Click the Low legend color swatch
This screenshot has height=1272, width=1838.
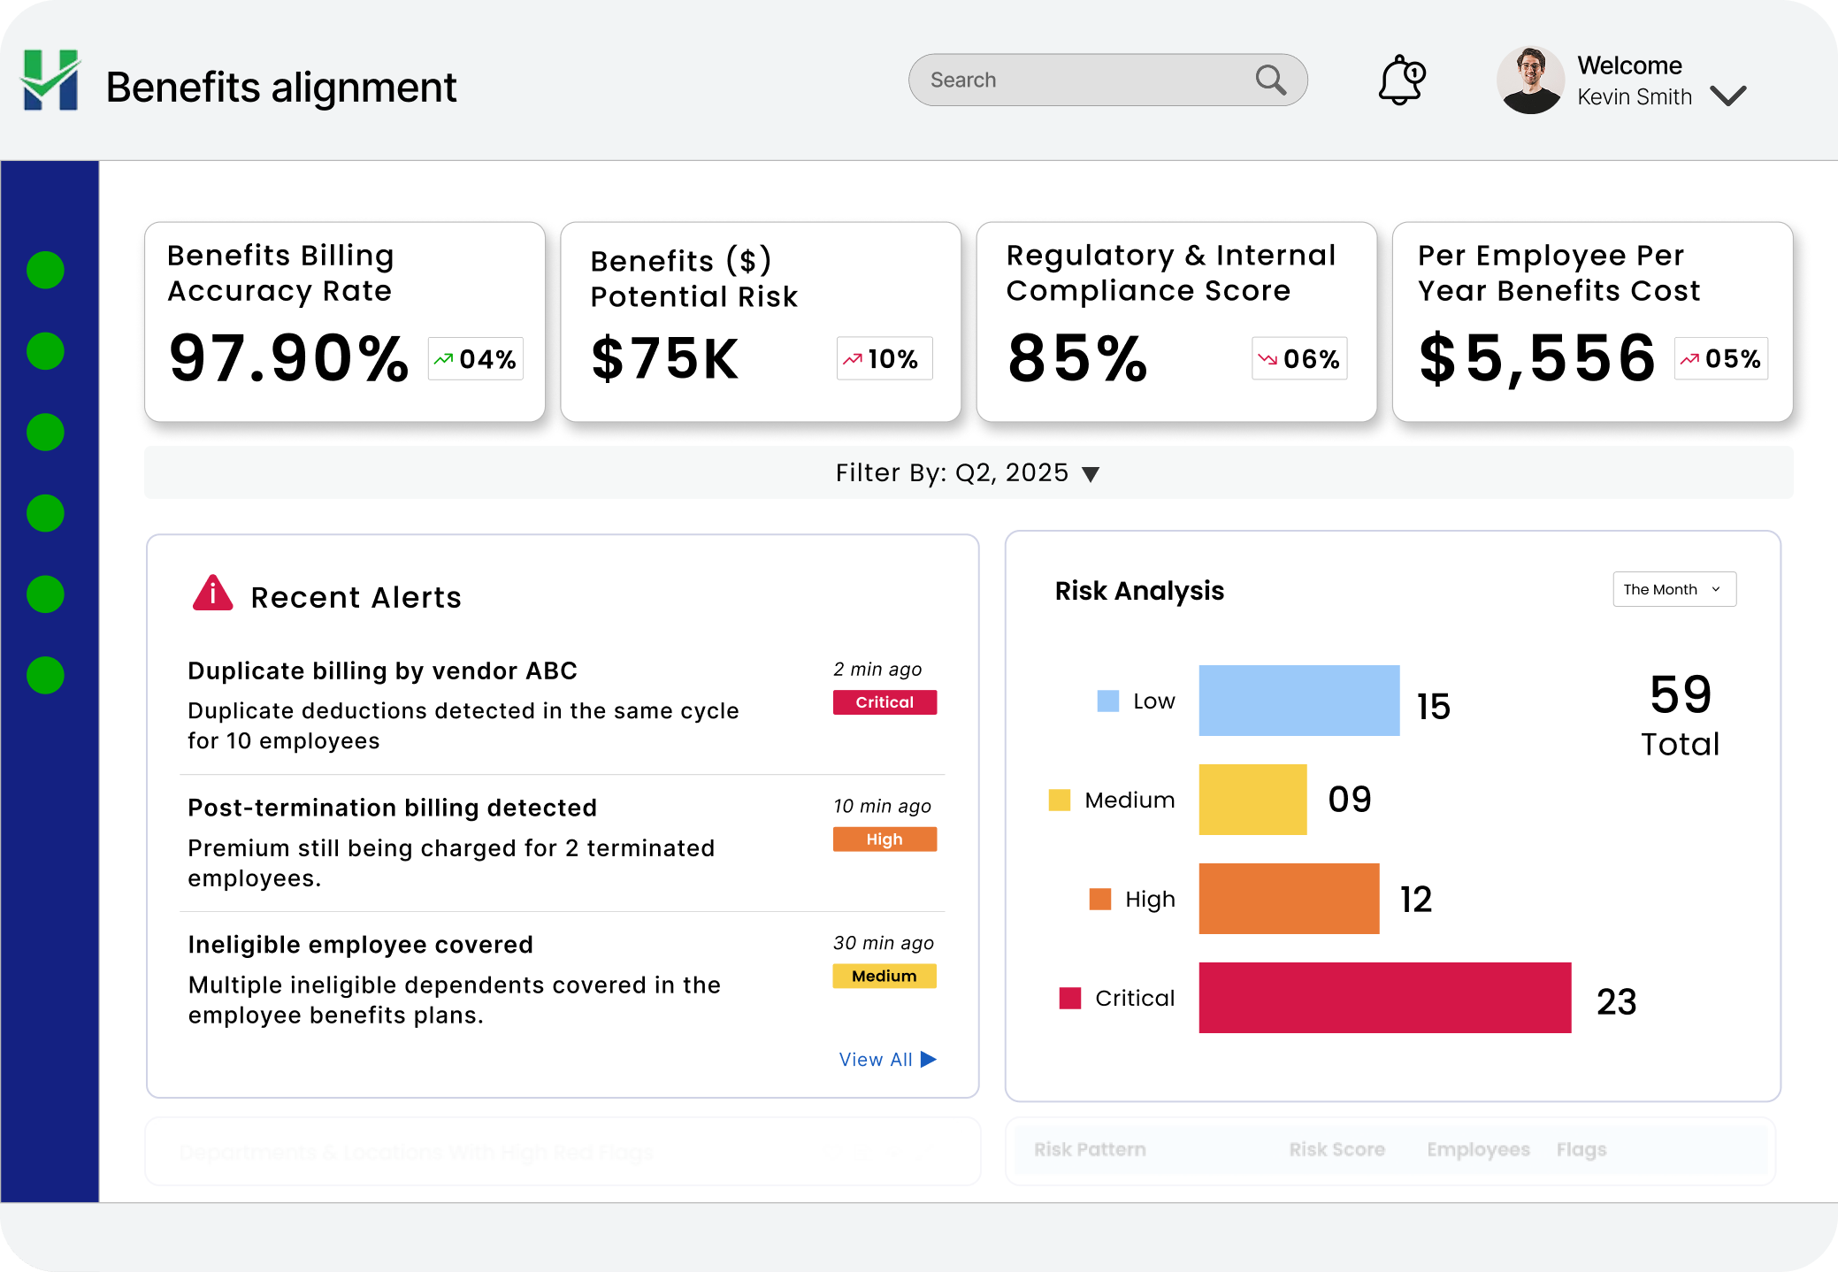(1107, 701)
